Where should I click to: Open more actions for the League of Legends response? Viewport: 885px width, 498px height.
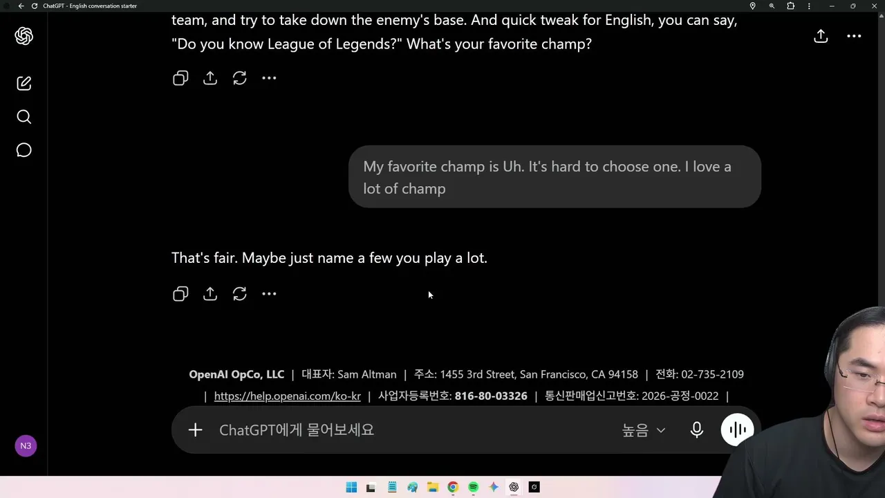point(269,78)
